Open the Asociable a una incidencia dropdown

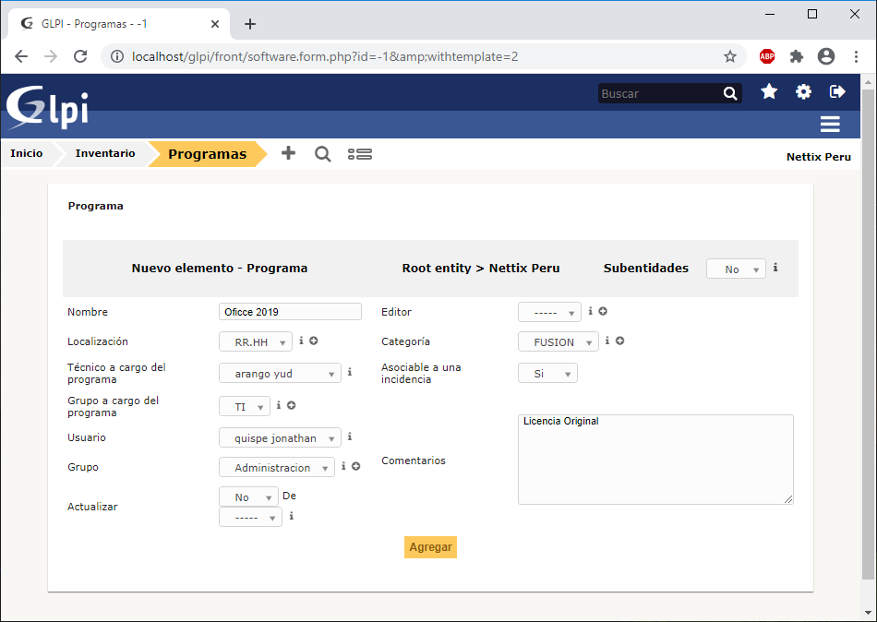[x=547, y=374]
